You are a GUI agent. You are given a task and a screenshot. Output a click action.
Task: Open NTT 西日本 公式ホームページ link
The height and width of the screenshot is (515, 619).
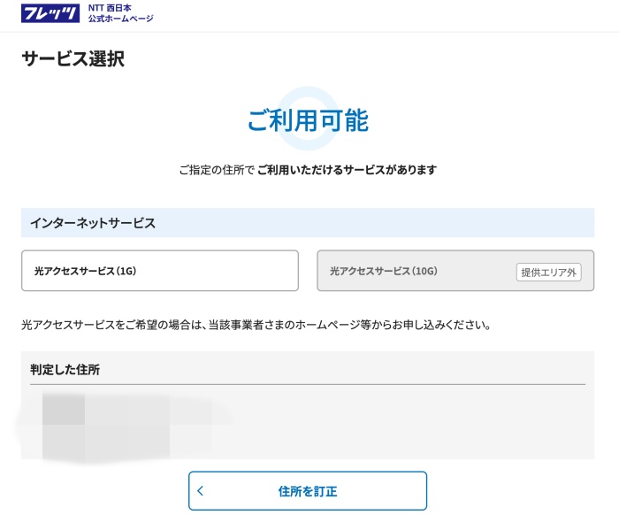pos(121,13)
